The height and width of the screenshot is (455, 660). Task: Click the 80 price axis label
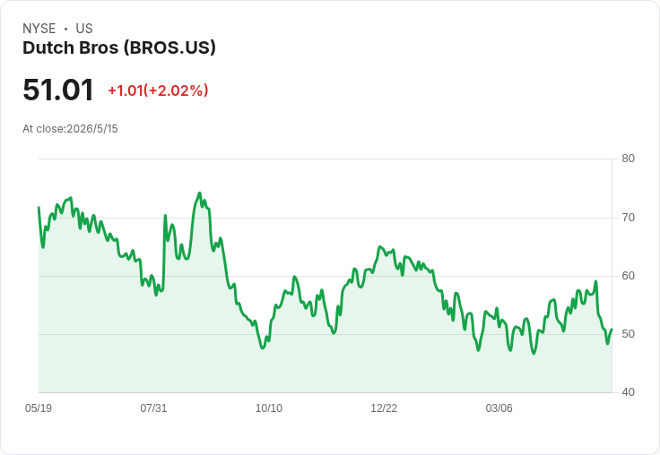pyautogui.click(x=628, y=159)
